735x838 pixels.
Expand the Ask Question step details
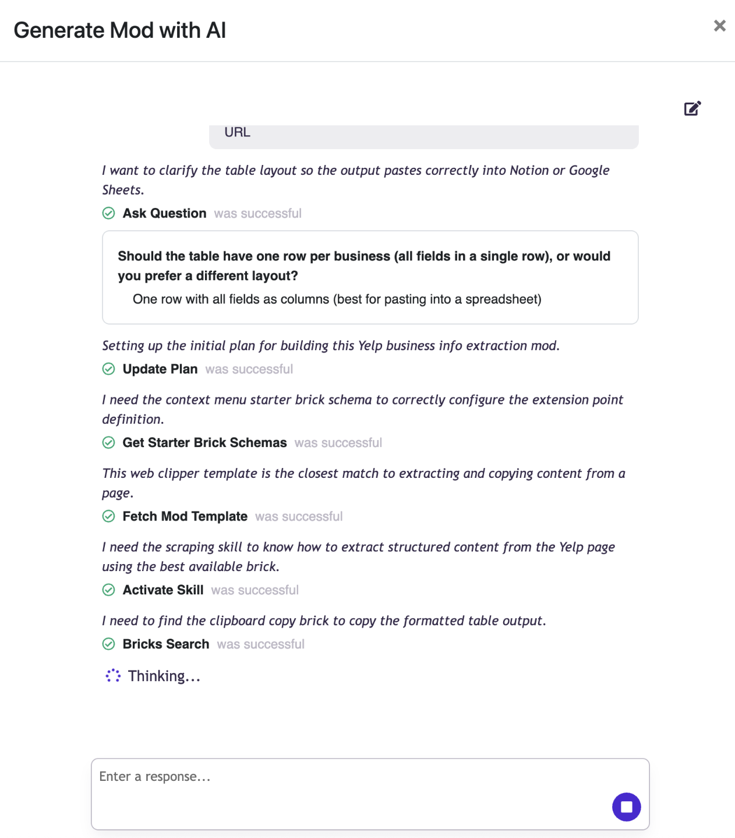[164, 213]
